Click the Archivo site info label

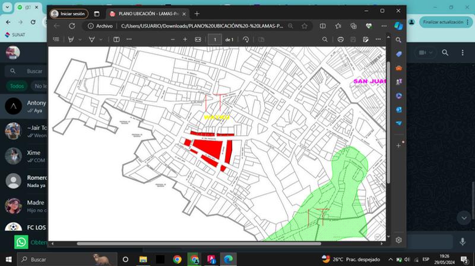click(x=100, y=26)
